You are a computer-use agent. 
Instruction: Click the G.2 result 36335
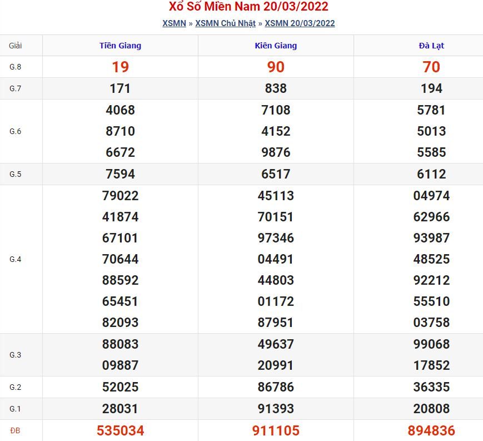pos(431,387)
